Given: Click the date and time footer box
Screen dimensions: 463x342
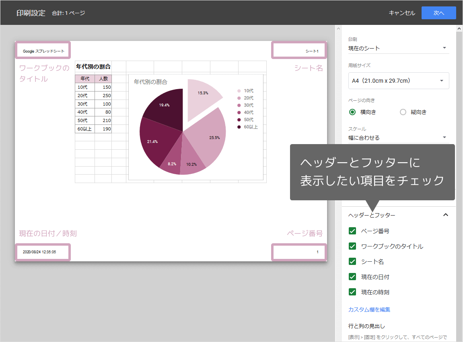Looking at the screenshot, I should click(43, 252).
